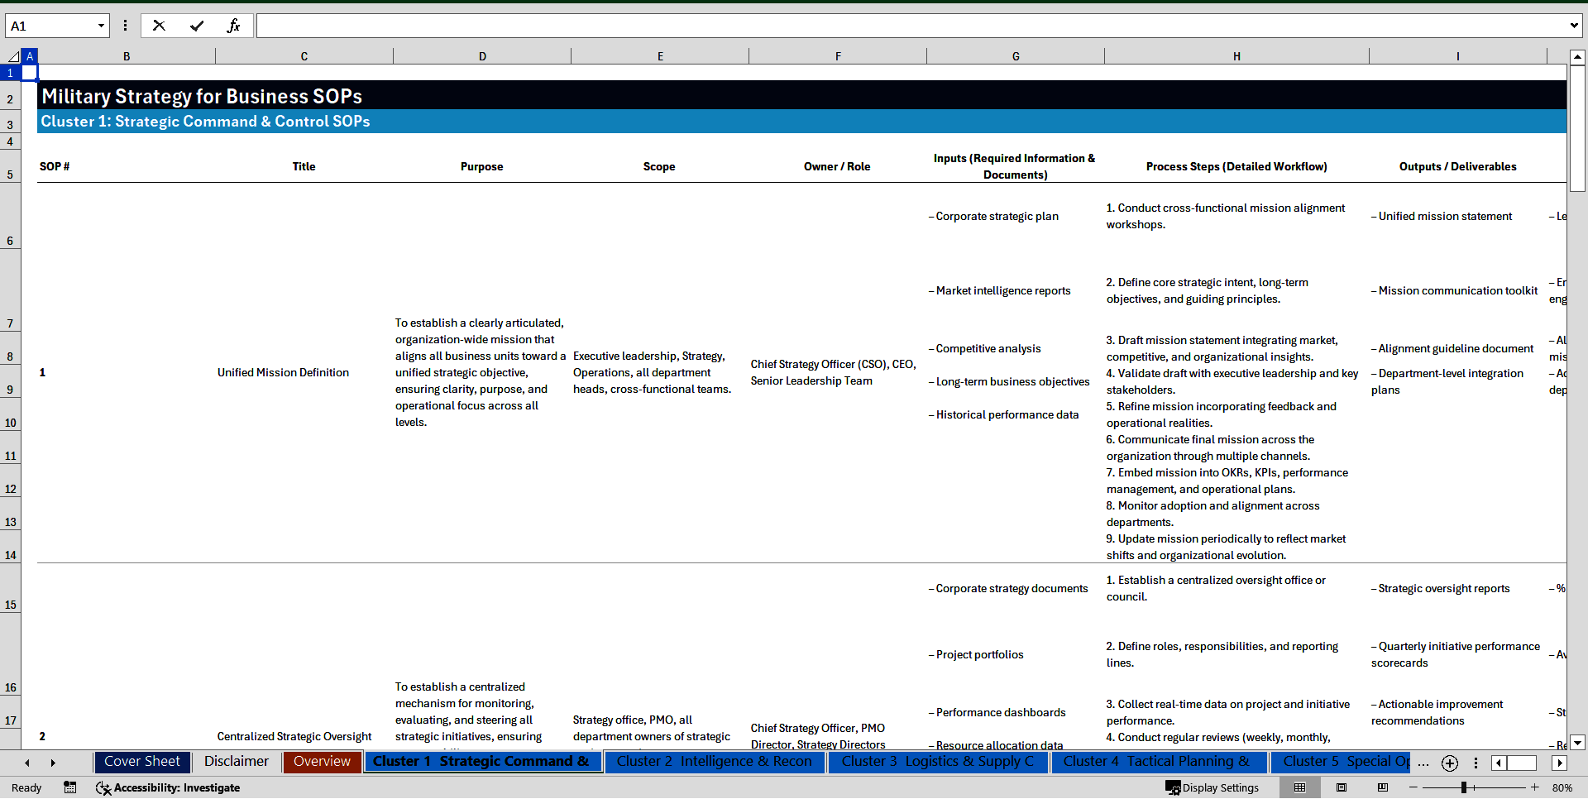Select the Cluster 2 Intelligence & Recon sheet
Viewport: 1588px width, 799px height.
[714, 761]
